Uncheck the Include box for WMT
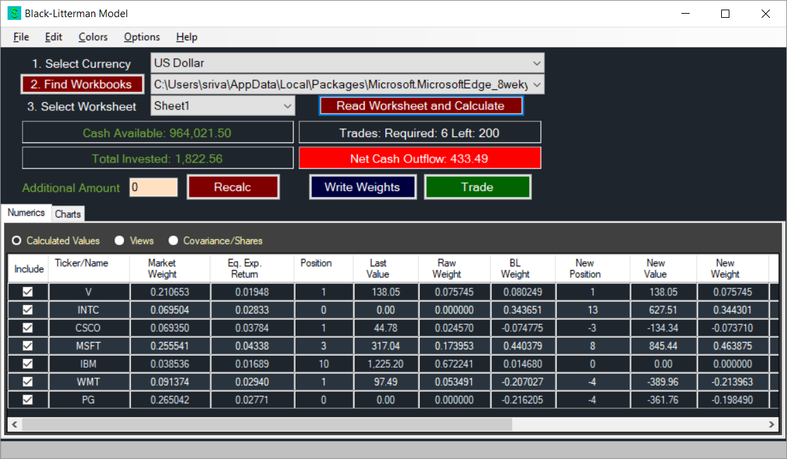Image resolution: width=787 pixels, height=459 pixels. click(x=27, y=382)
